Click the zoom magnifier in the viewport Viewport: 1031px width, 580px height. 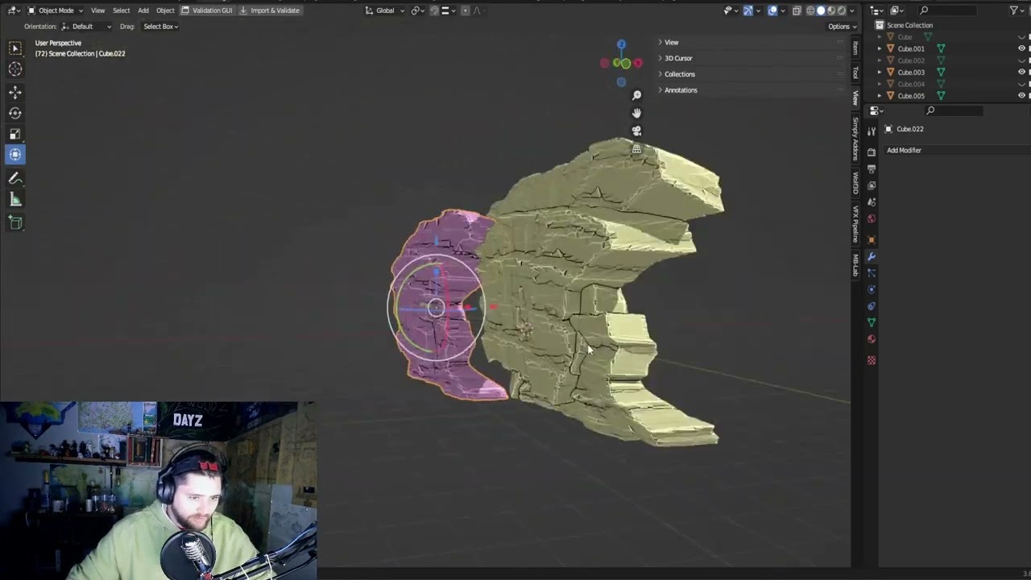(636, 96)
